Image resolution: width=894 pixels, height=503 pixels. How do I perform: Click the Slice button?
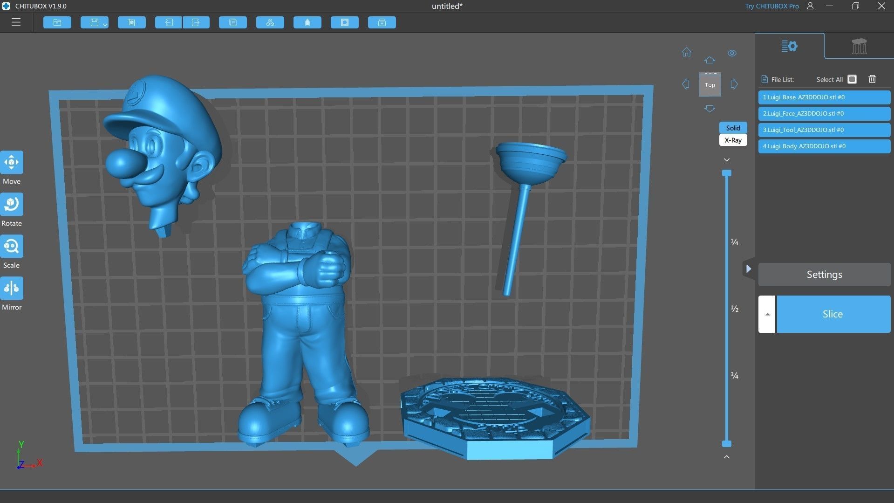coord(833,314)
